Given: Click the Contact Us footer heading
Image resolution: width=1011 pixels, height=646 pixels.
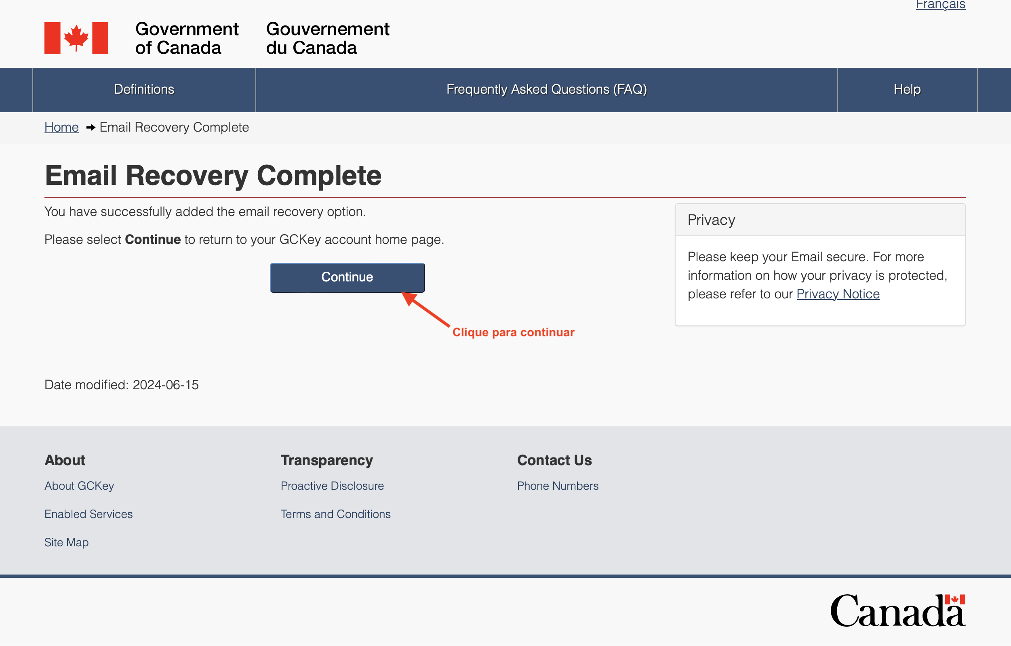Looking at the screenshot, I should click(x=554, y=460).
